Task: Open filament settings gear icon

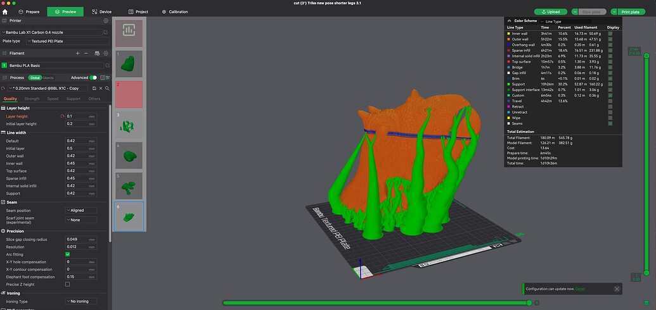Action: 106,54
